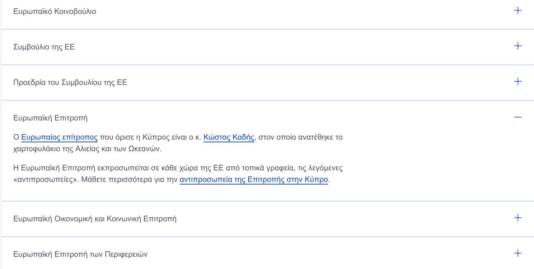
Task: Collapse the Ευρωπαϊκή Επιτροπή heading
Action: pos(50,118)
